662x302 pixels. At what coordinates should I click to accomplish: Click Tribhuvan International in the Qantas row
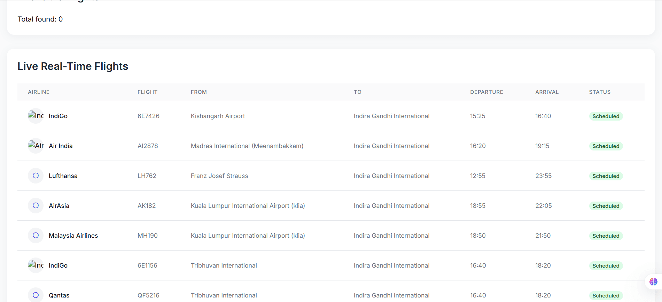[224, 295]
